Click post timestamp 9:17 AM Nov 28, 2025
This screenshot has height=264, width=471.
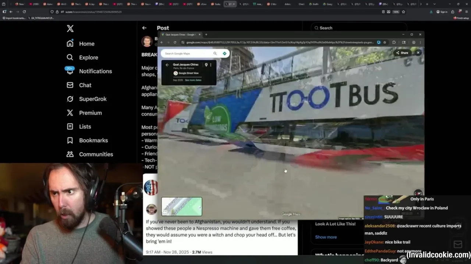click(x=168, y=252)
